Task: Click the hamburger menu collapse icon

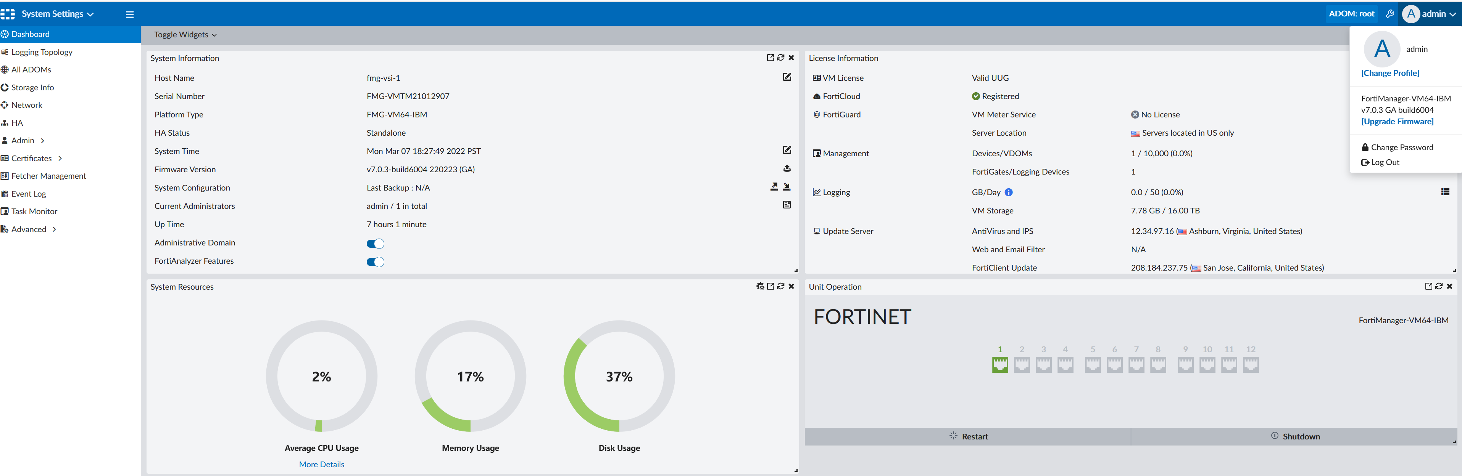Action: 129,14
